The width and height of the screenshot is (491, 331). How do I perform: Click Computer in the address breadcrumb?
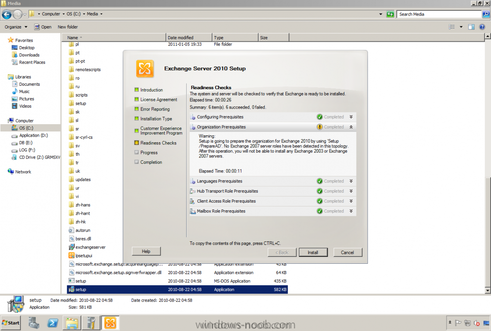pyautogui.click(x=51, y=14)
